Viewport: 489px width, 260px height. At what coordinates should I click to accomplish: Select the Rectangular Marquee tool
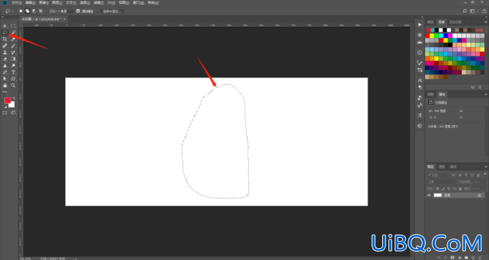(x=13, y=26)
